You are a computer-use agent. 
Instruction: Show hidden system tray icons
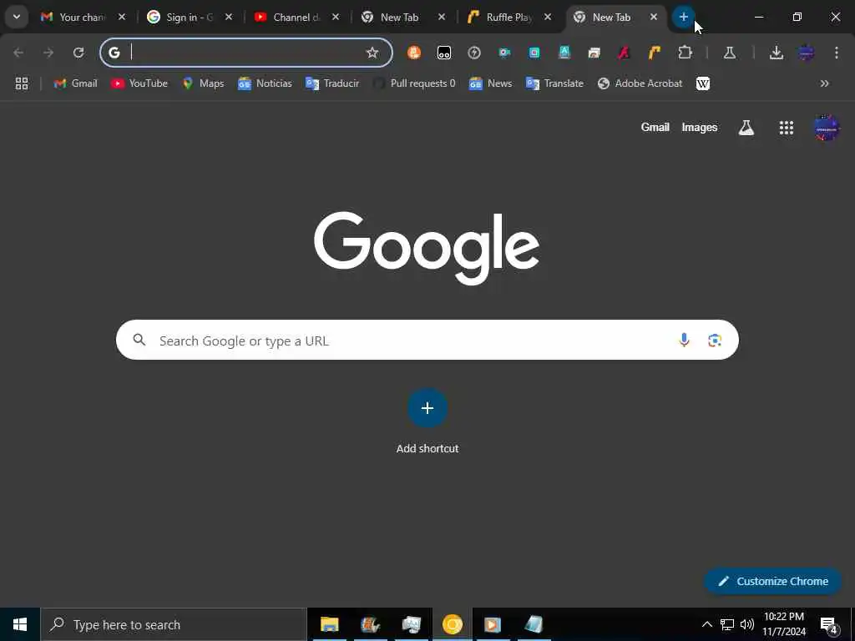pos(706,624)
